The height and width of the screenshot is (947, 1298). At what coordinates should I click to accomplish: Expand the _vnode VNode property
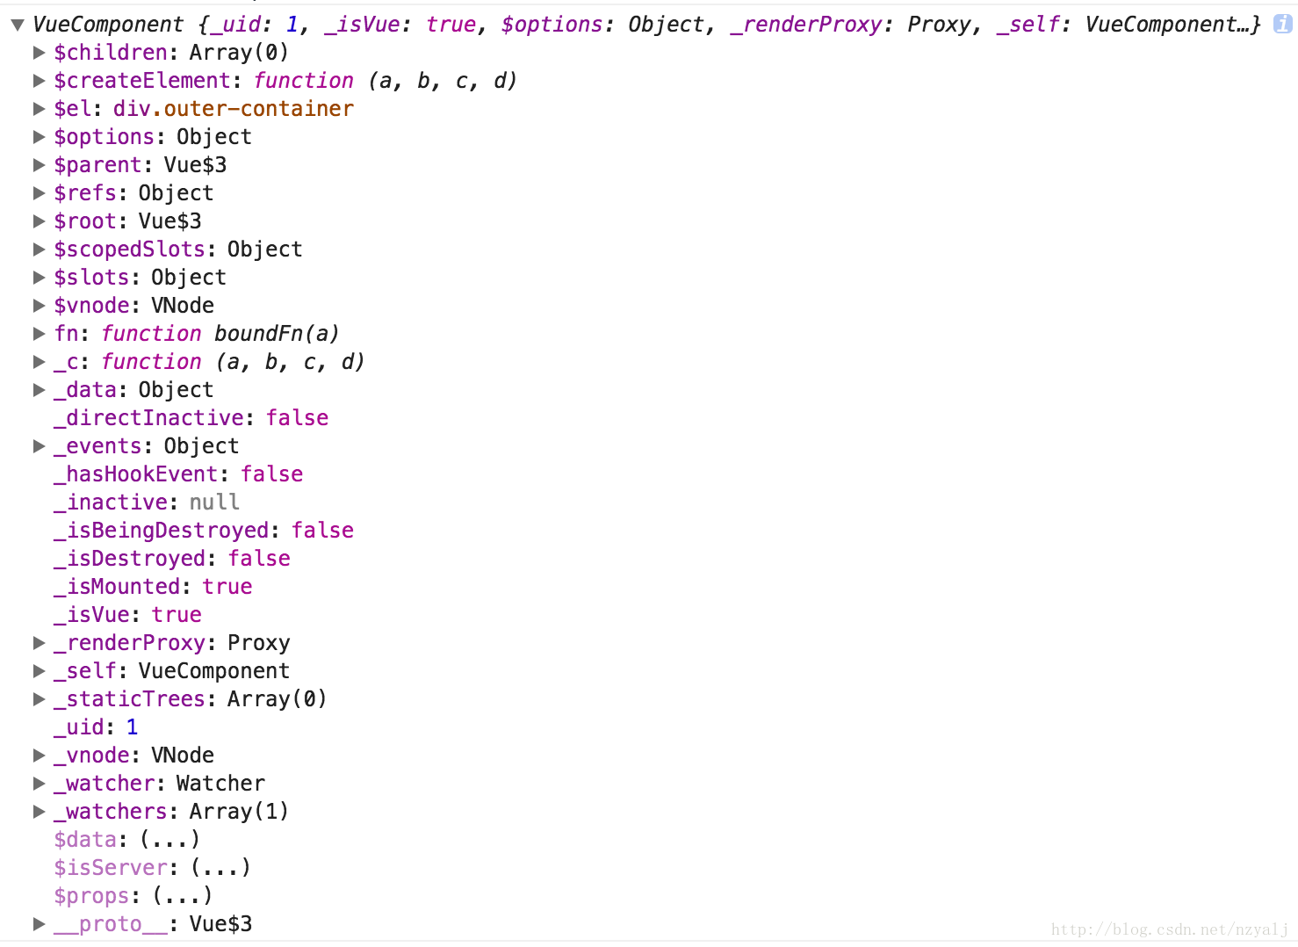[39, 755]
